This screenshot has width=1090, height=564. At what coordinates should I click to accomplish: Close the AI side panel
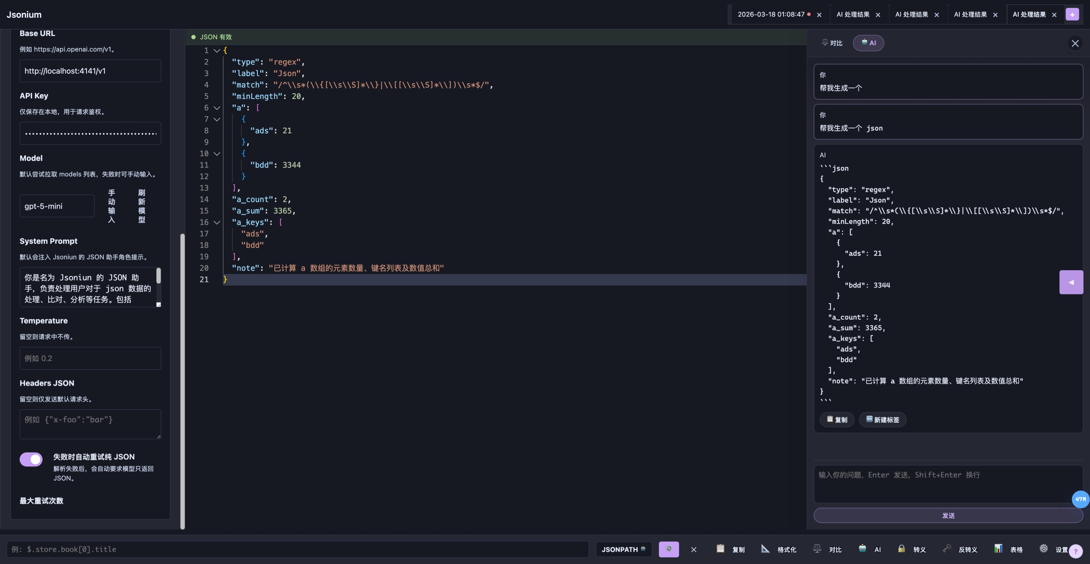click(1075, 43)
